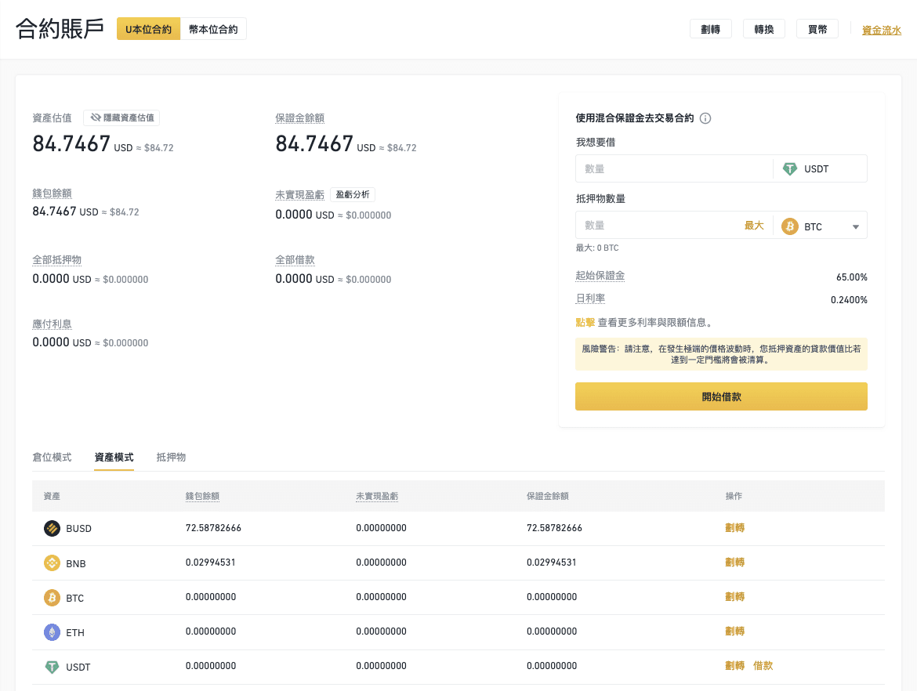Screen dimensions: 917x691
Task: Click the 錢包餘額 column header
Action: [202, 497]
